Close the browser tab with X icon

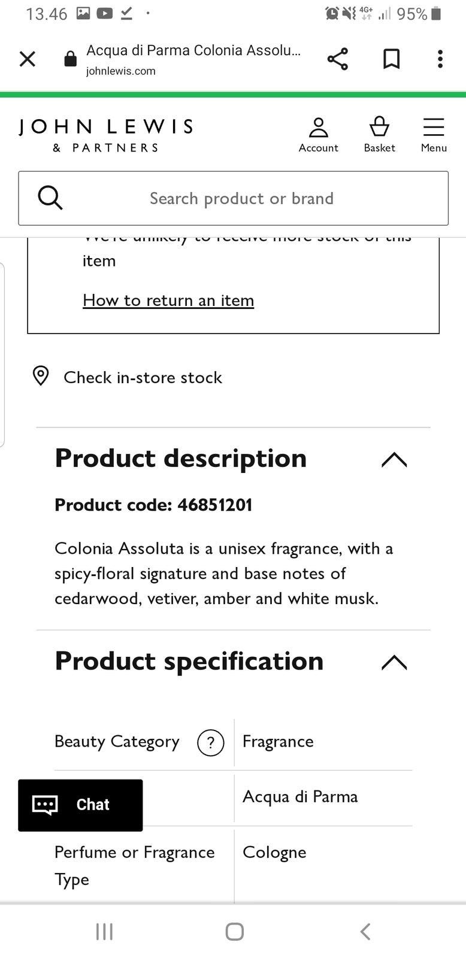coord(28,59)
